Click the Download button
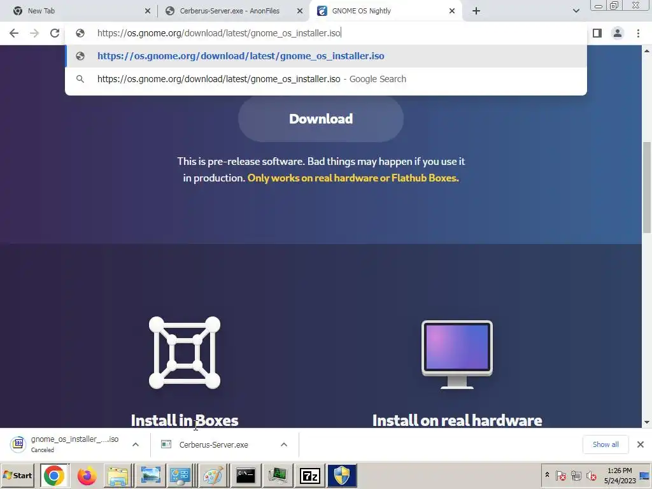The height and width of the screenshot is (489, 652). 321,119
